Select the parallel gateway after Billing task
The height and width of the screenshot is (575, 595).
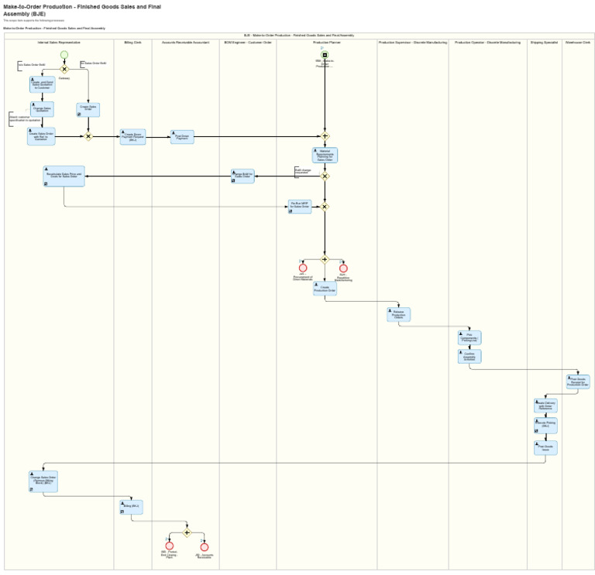pyautogui.click(x=187, y=532)
